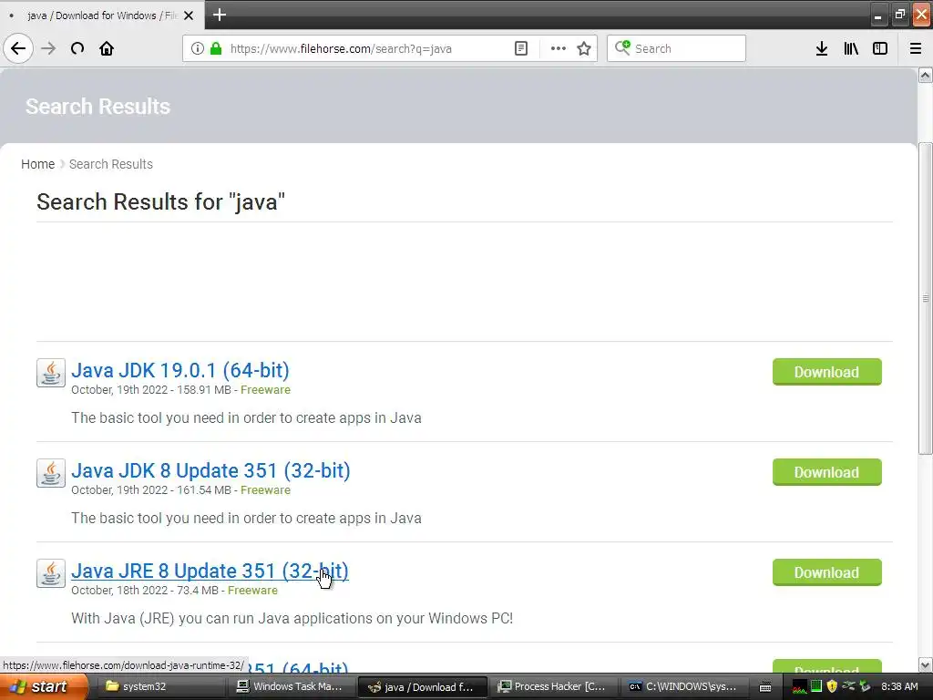This screenshot has height=700, width=933.
Task: Click the java Download taskbar button
Action: pyautogui.click(x=422, y=687)
